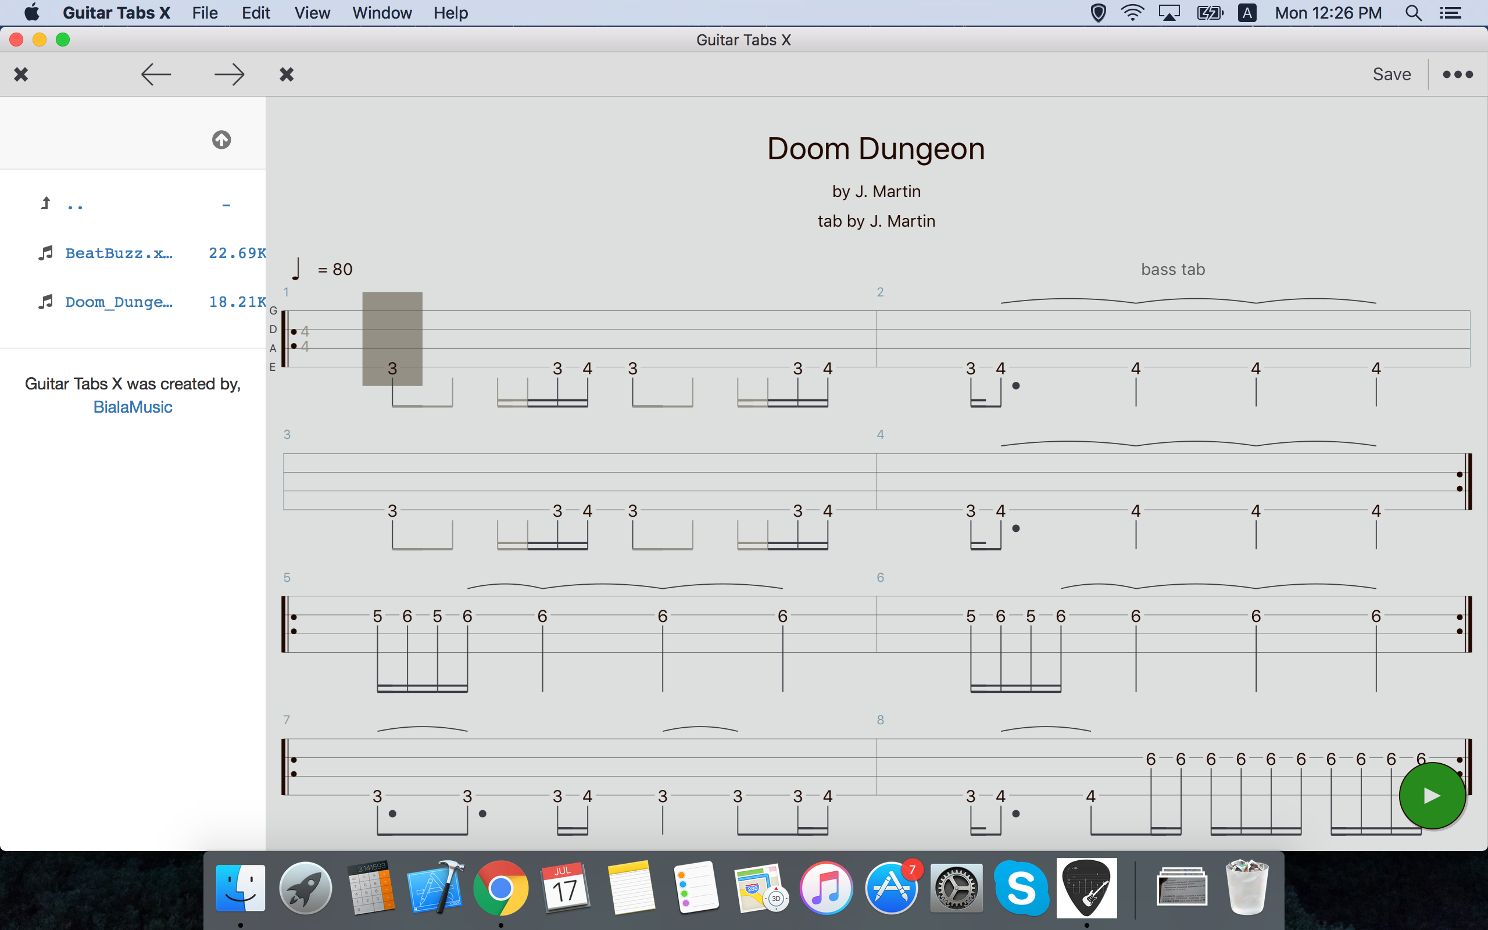Open the Notification Center list icon
The image size is (1488, 930).
[1450, 13]
